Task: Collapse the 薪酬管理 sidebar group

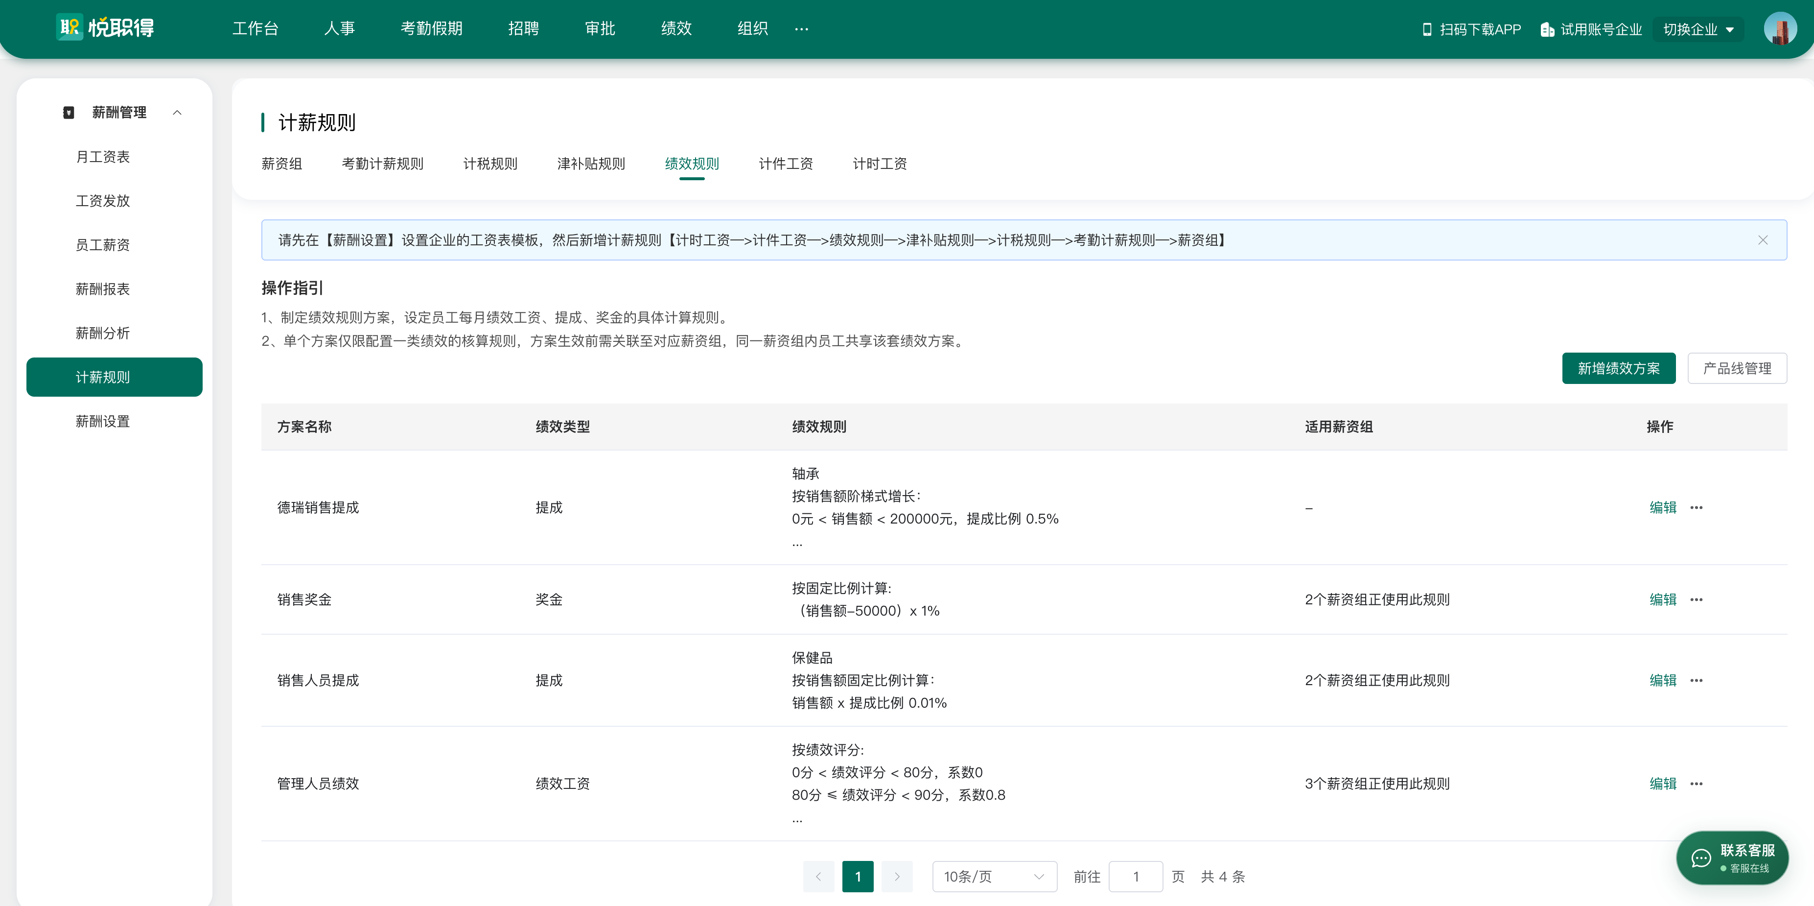Action: pos(178,113)
